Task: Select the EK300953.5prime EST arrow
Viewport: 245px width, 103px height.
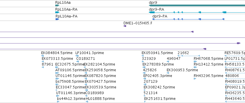Action: pyautogui.click(x=168, y=73)
